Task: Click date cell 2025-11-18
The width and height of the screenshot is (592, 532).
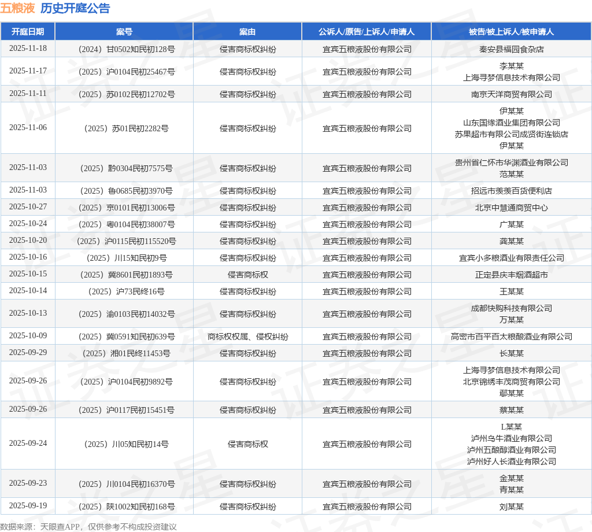Action: point(28,49)
